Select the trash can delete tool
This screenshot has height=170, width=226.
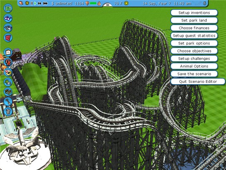click(x=8, y=112)
